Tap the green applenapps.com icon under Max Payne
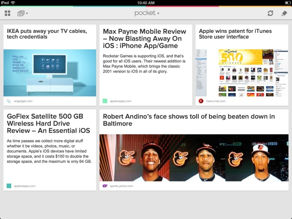292x219 pixels. click(105, 101)
